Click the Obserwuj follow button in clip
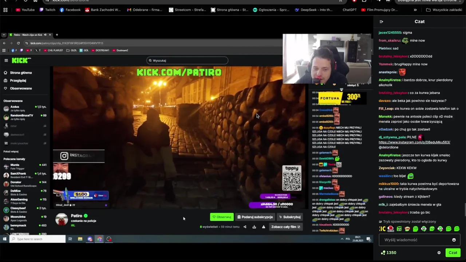This screenshot has height=262, width=466. tap(222, 217)
